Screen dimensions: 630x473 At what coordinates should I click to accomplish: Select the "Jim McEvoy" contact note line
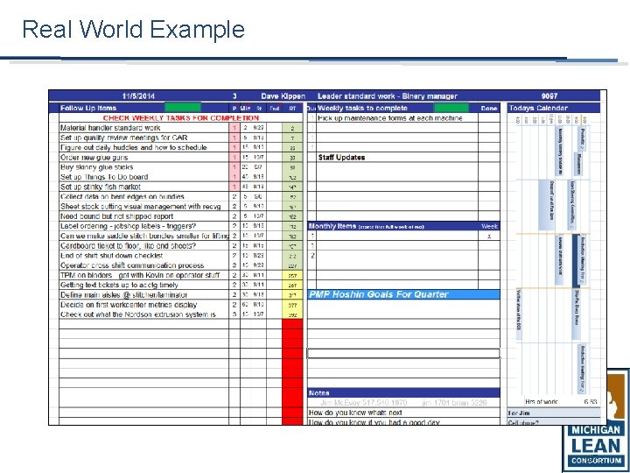(x=403, y=403)
